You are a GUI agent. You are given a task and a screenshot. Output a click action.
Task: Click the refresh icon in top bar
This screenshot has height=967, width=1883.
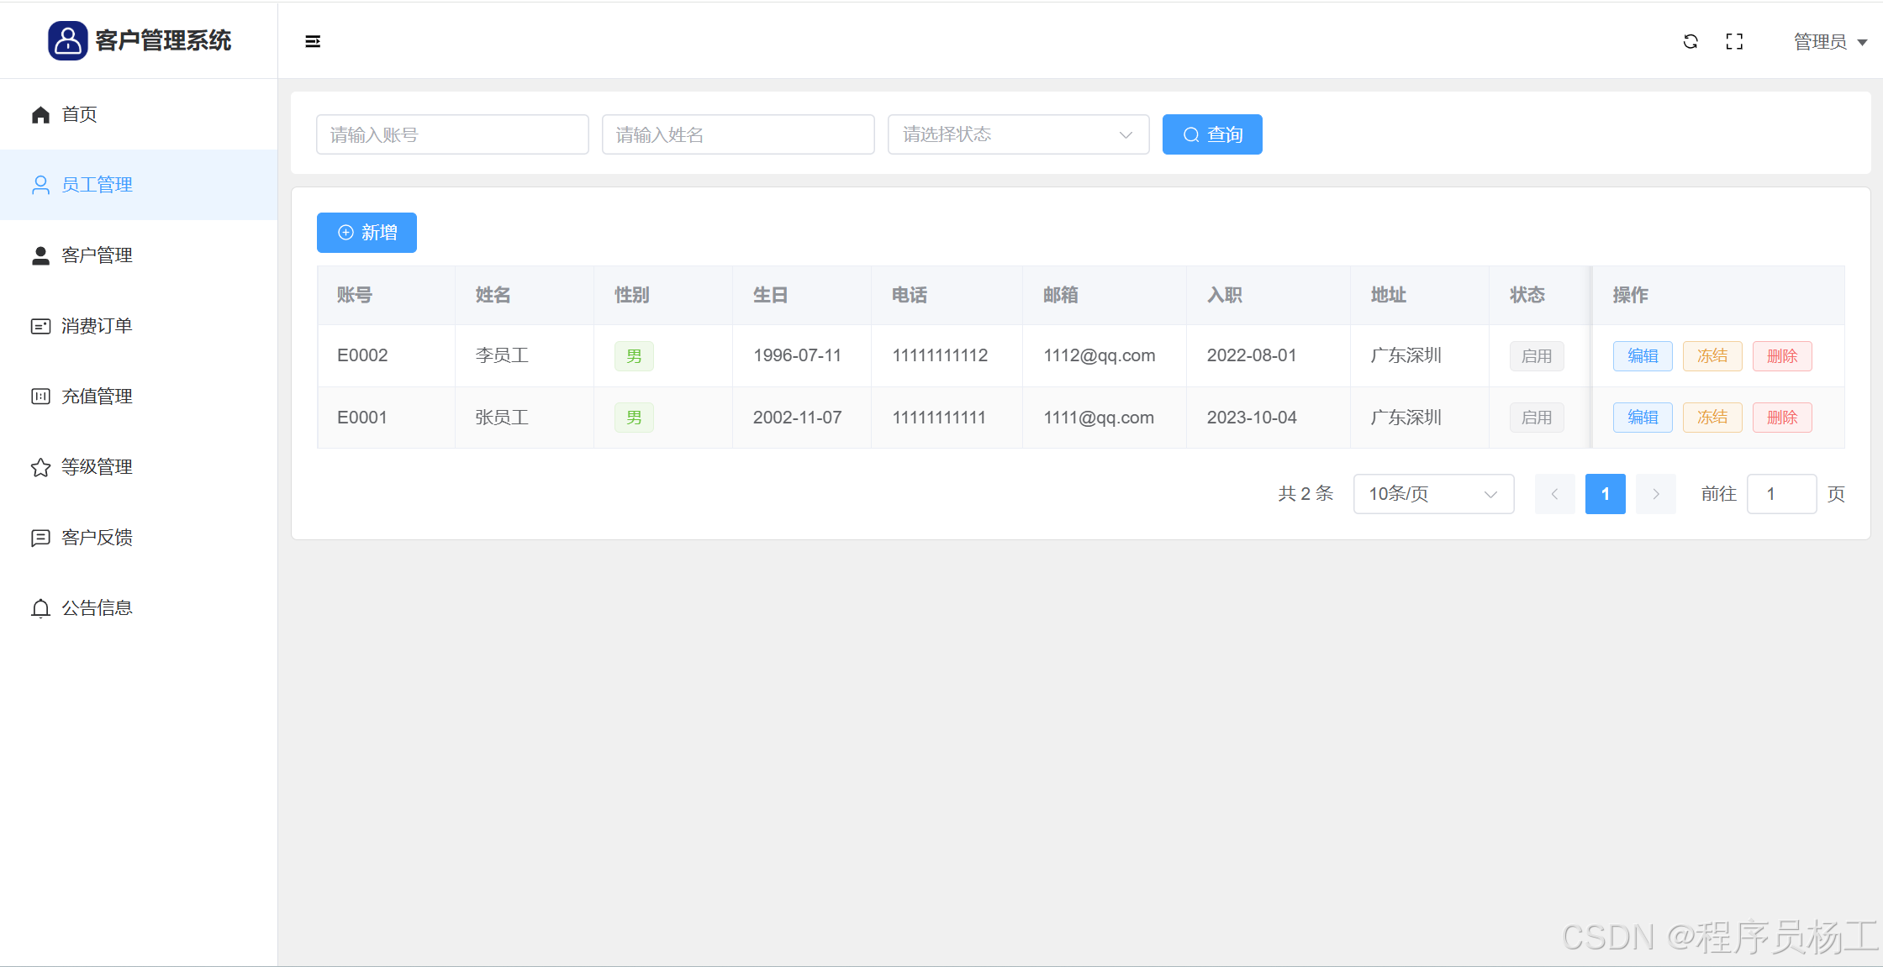pyautogui.click(x=1690, y=41)
